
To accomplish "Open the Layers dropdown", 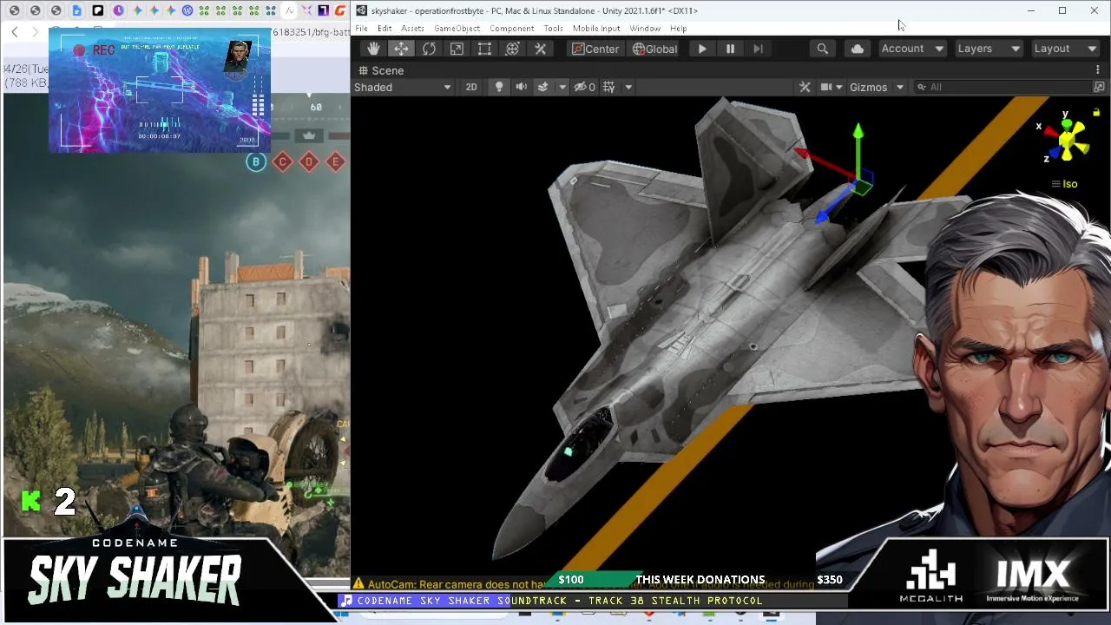I will 989,49.
